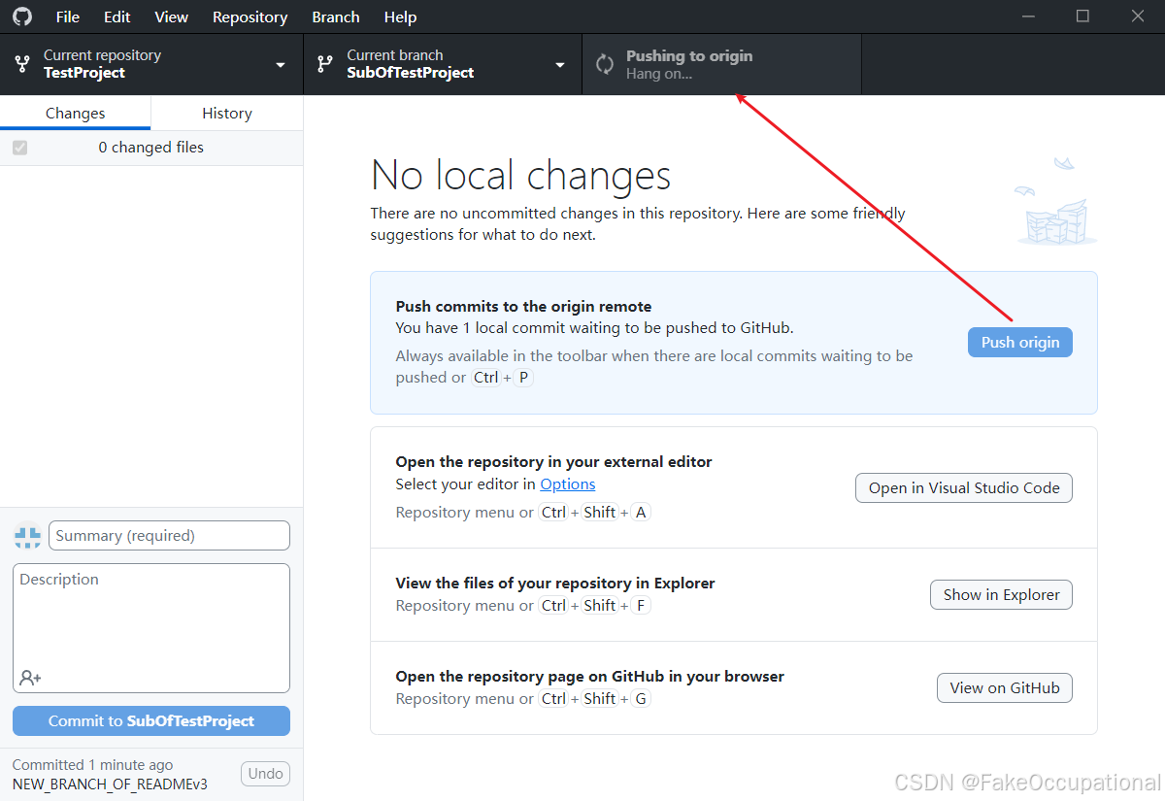
Task: Open the View menu
Action: (172, 17)
